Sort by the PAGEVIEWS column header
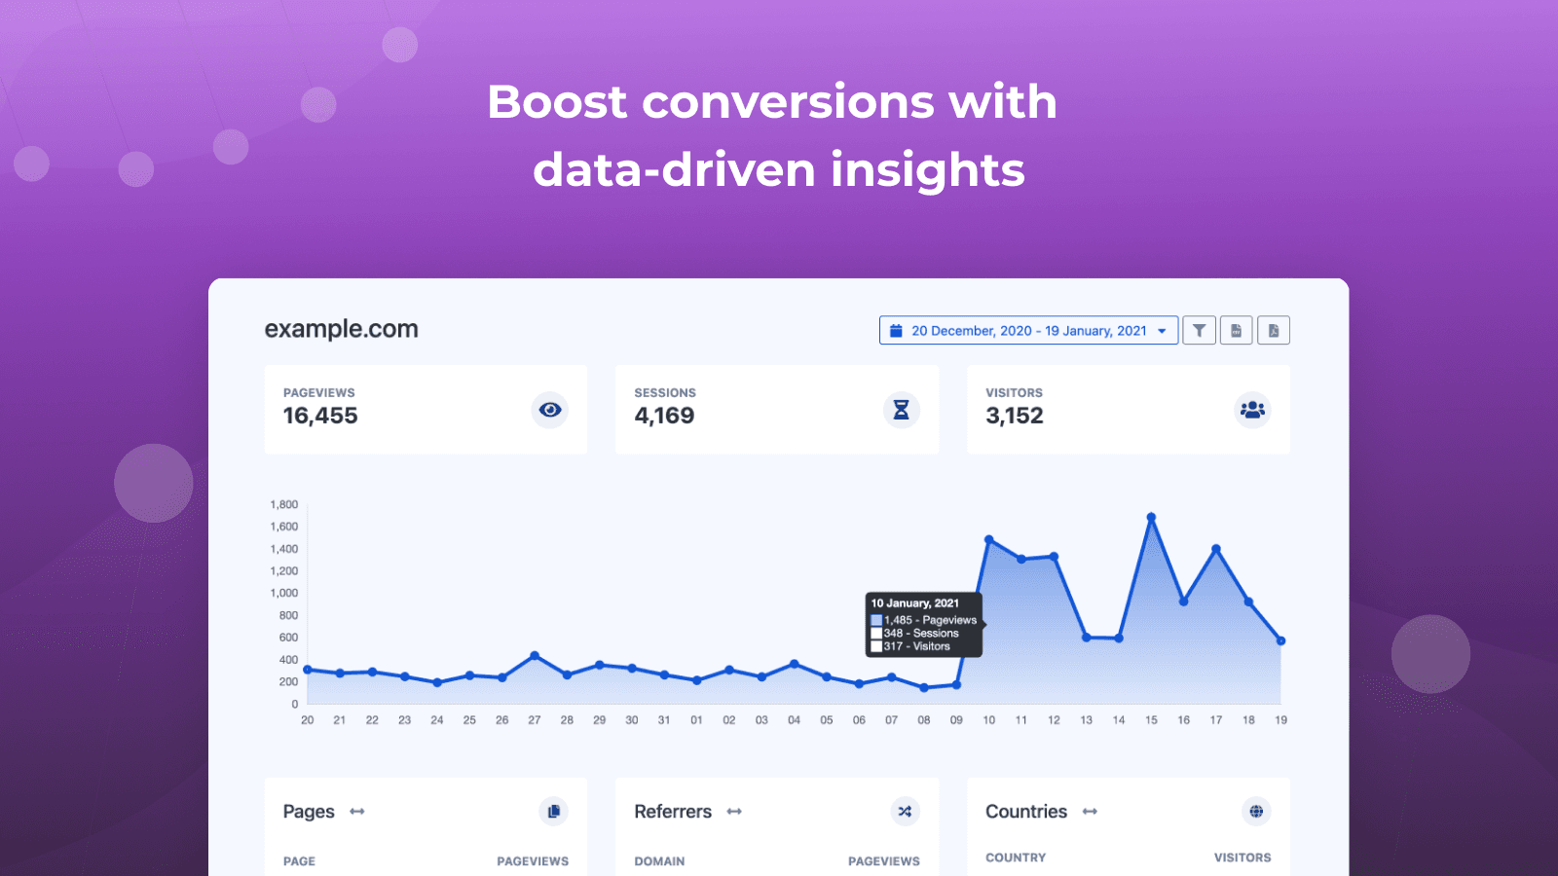The width and height of the screenshot is (1558, 876). (x=532, y=860)
